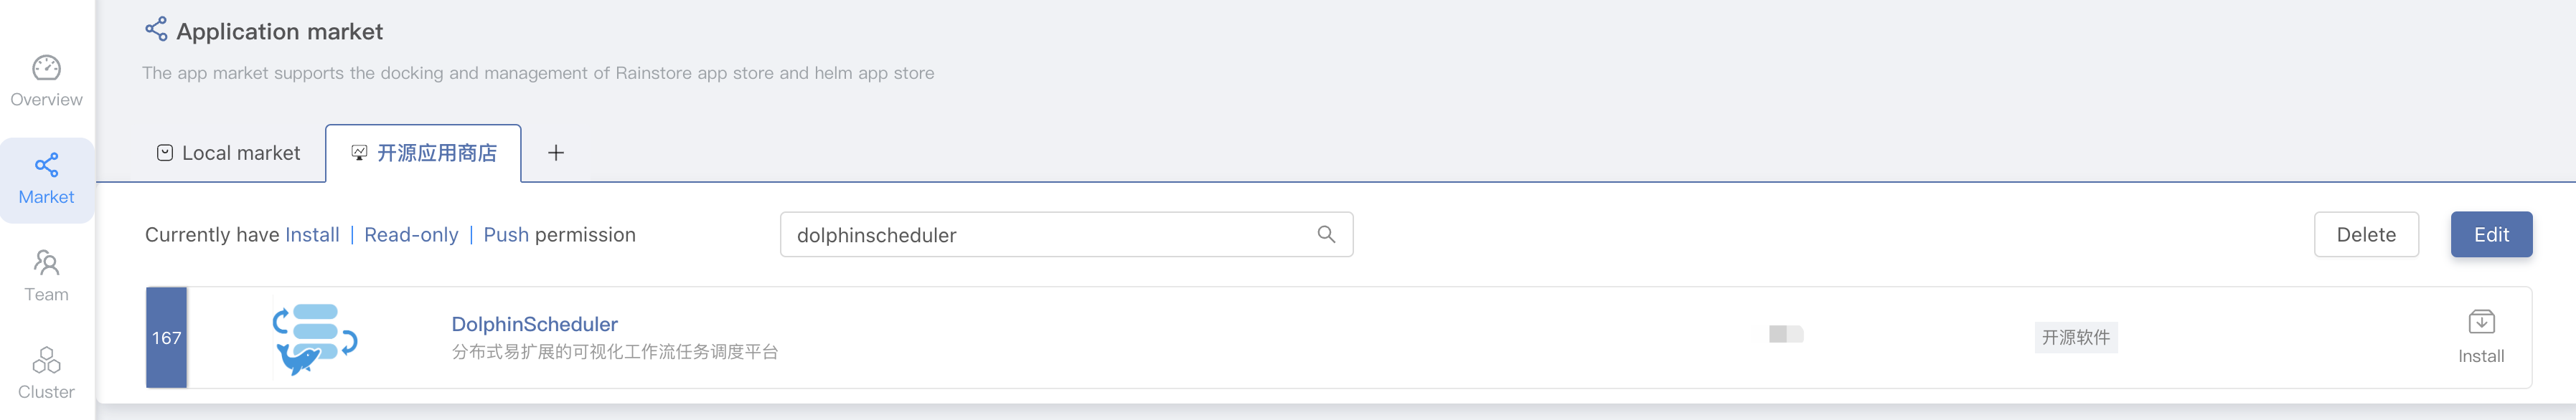The image size is (2576, 420).
Task: Click the 开源软件 tag label
Action: (x=2075, y=338)
